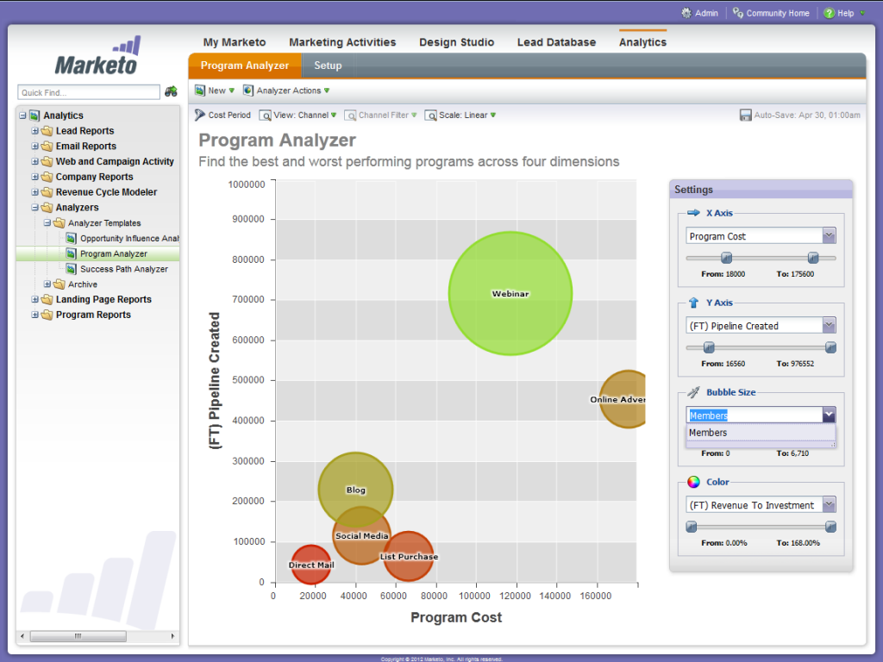Click the Y Axis To slider handle
The width and height of the screenshot is (883, 662).
pos(830,347)
